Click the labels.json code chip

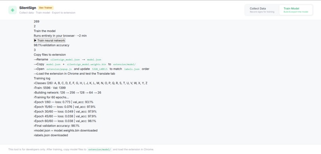pos(132,69)
